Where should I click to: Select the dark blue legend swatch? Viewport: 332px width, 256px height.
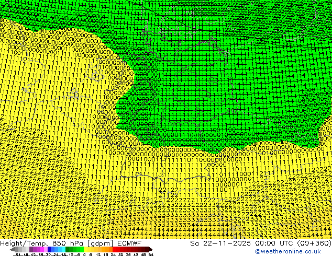pos(49,250)
